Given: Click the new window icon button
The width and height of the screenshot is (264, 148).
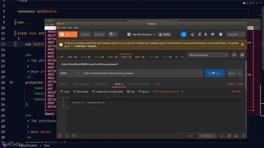Looking at the screenshot, I should coord(113,34).
